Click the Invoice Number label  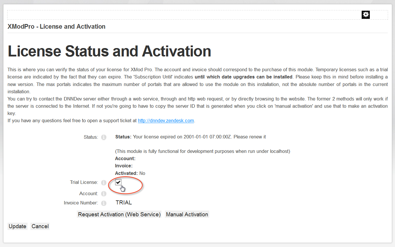81,203
